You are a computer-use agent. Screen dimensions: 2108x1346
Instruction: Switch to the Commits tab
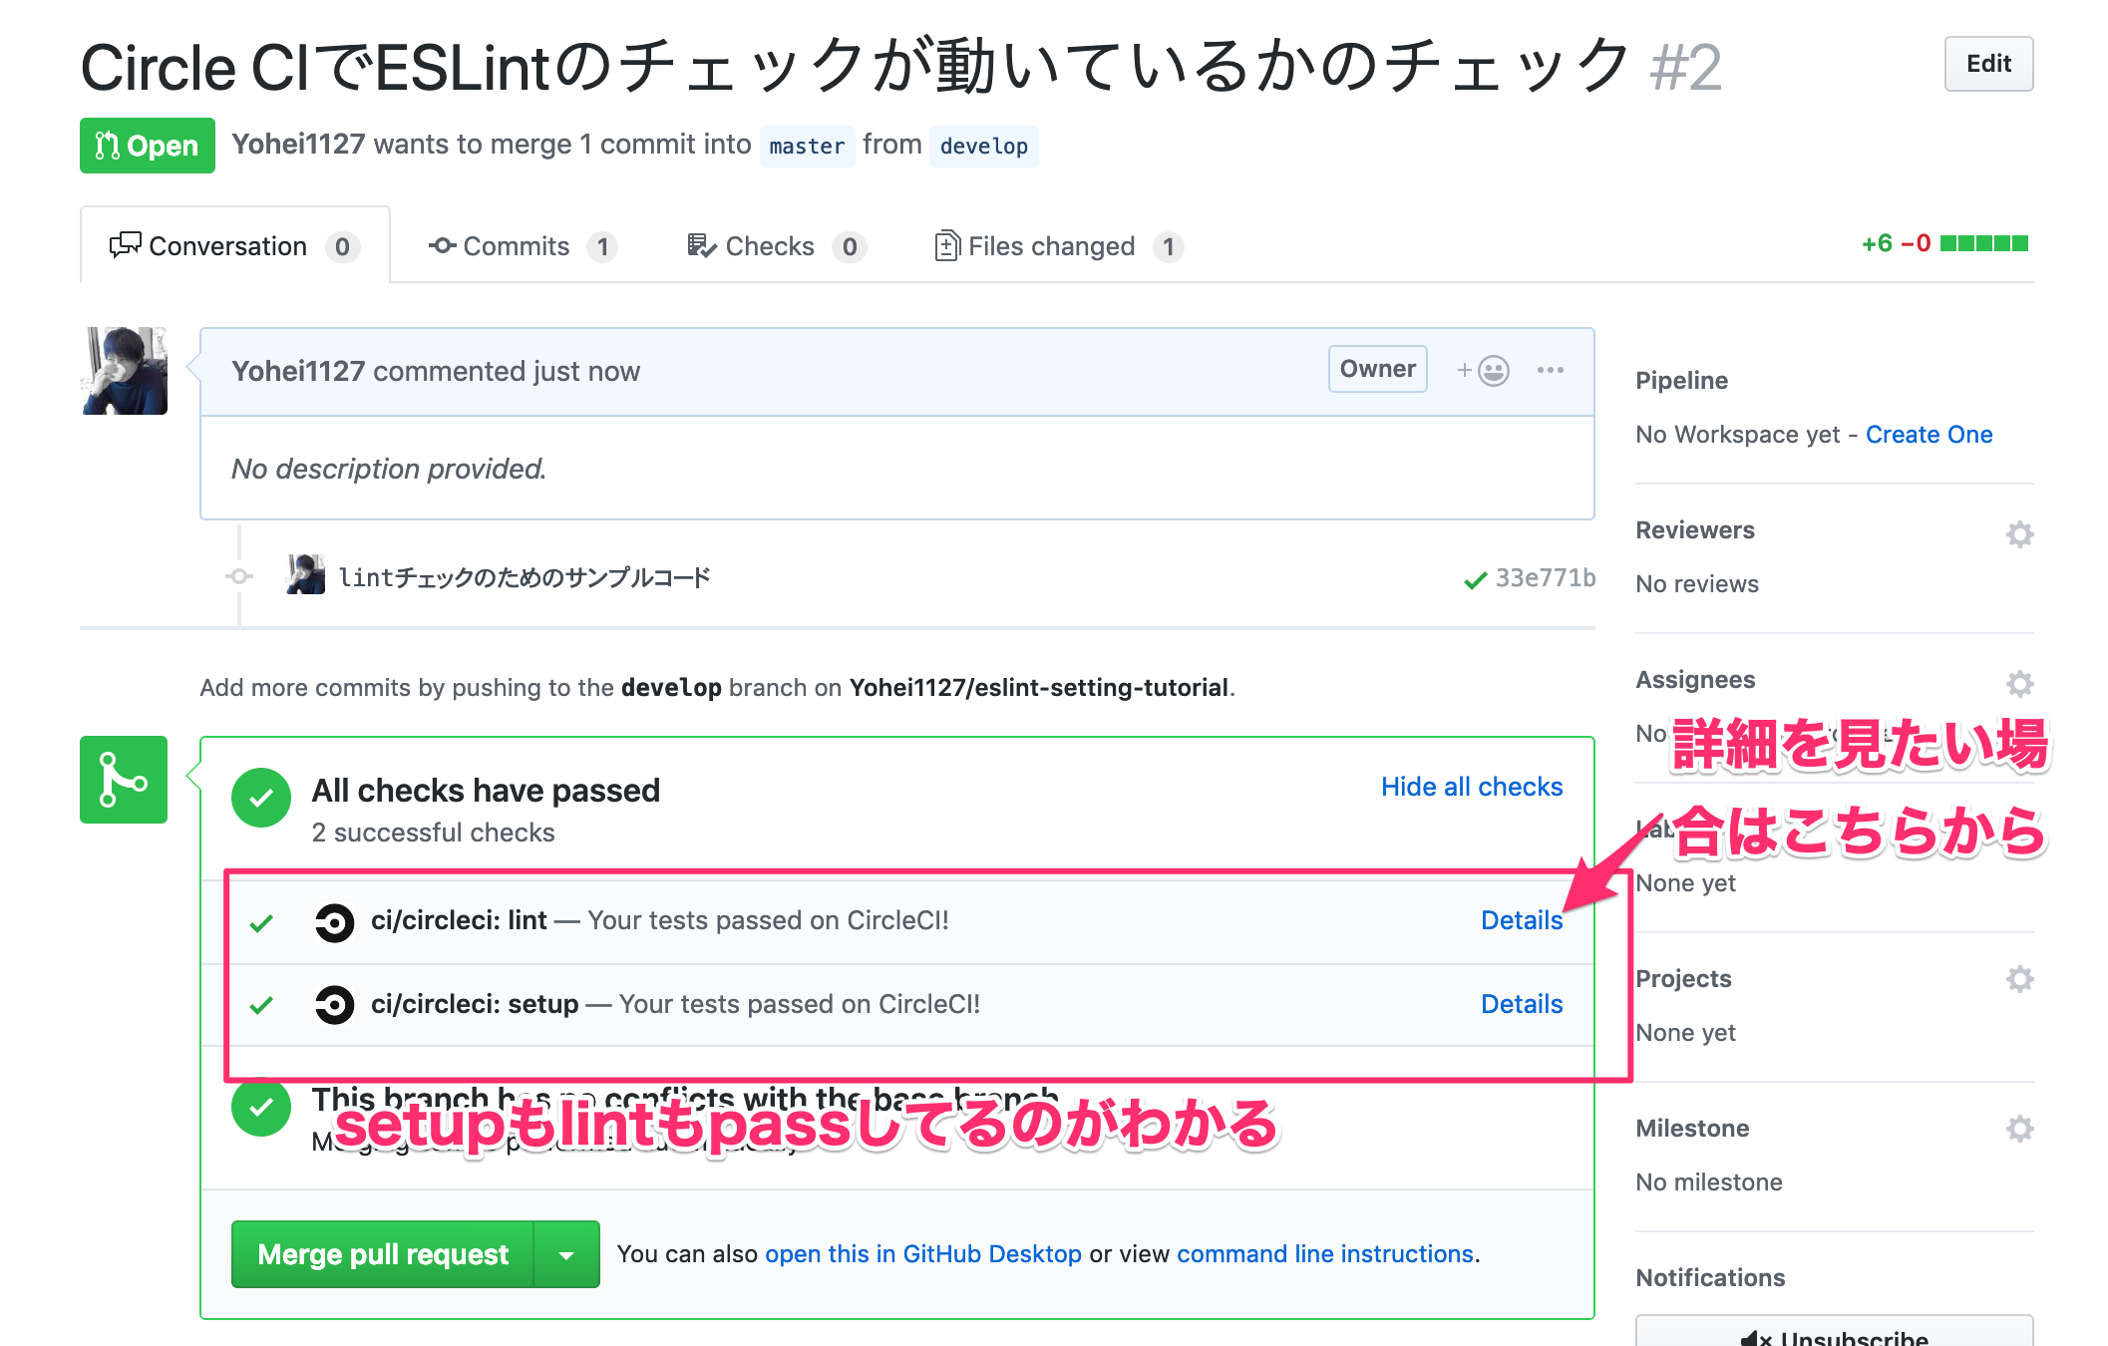515,246
